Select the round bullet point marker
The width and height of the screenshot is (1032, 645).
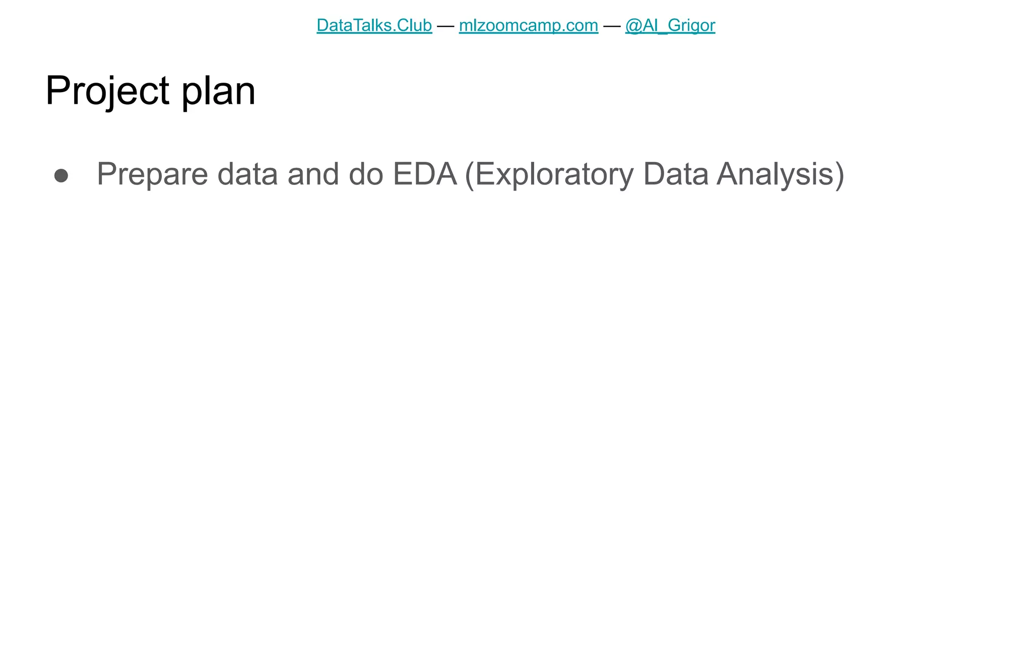pos(61,175)
